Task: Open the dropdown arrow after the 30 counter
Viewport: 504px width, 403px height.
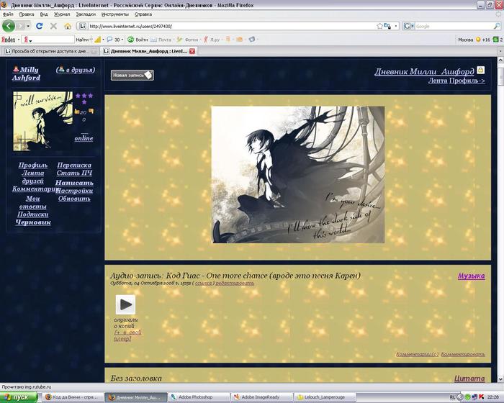Action: click(122, 40)
